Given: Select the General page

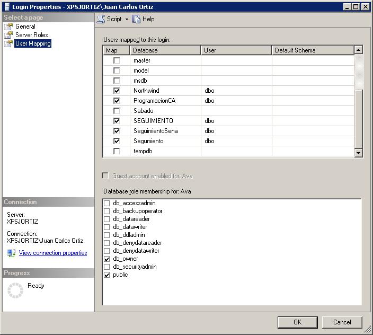Looking at the screenshot, I should [25, 27].
